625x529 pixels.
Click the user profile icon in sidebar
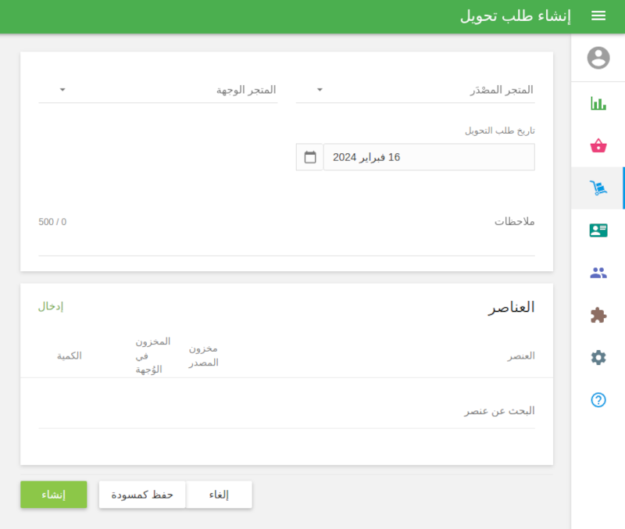[598, 55]
